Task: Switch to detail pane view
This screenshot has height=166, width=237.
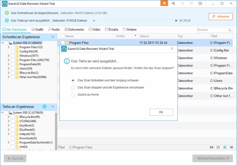Action: pyautogui.click(x=231, y=147)
